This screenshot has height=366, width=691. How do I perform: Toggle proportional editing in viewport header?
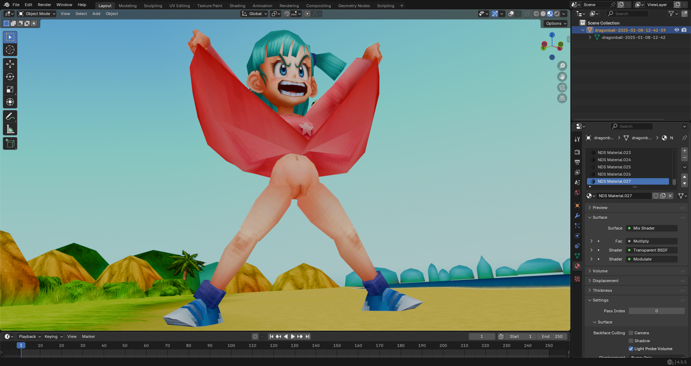pos(307,14)
